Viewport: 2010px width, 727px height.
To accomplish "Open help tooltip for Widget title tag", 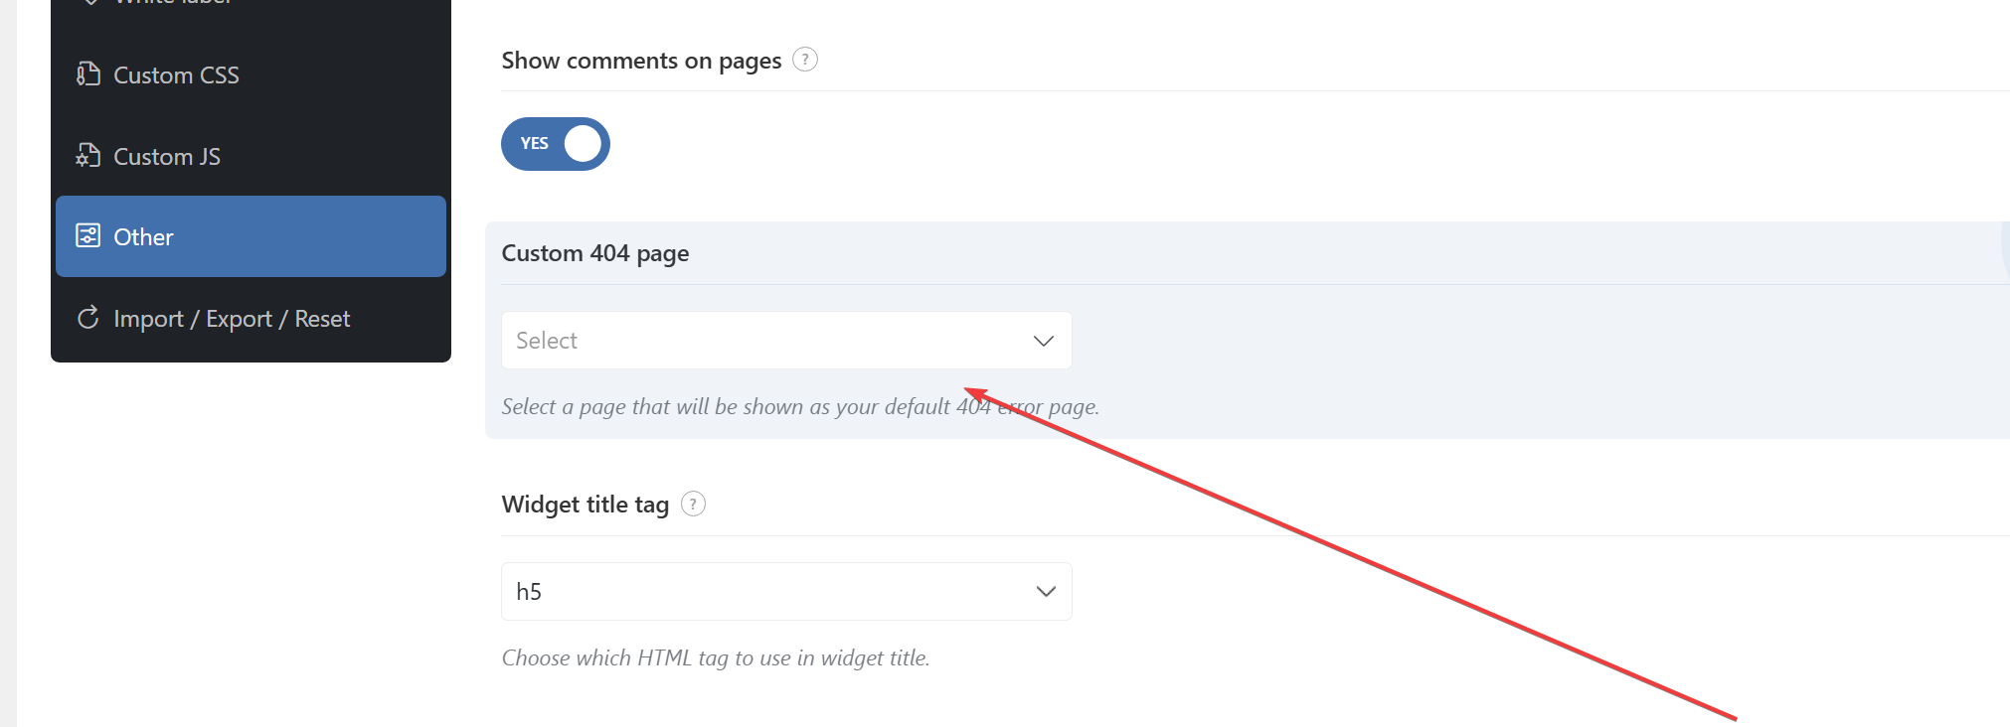I will click(x=693, y=504).
